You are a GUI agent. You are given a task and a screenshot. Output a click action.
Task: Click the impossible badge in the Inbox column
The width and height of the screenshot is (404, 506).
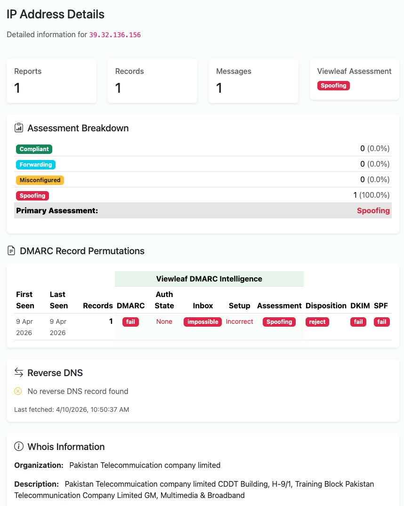pyautogui.click(x=202, y=321)
